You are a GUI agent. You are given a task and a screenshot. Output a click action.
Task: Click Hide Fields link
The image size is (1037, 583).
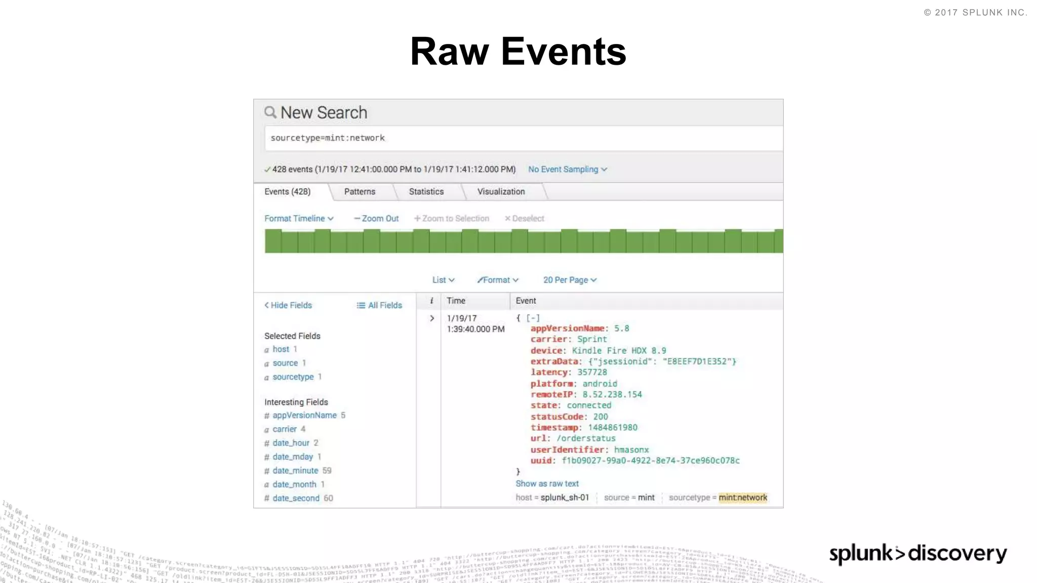pos(288,305)
